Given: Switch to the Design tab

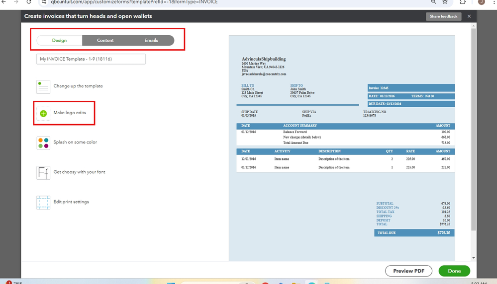Looking at the screenshot, I should pos(59,41).
